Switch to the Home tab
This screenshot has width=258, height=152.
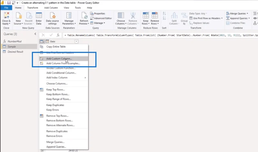18,8
